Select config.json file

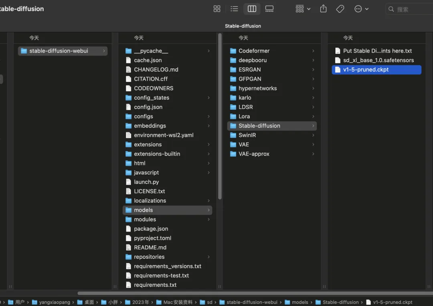[x=167, y=107]
